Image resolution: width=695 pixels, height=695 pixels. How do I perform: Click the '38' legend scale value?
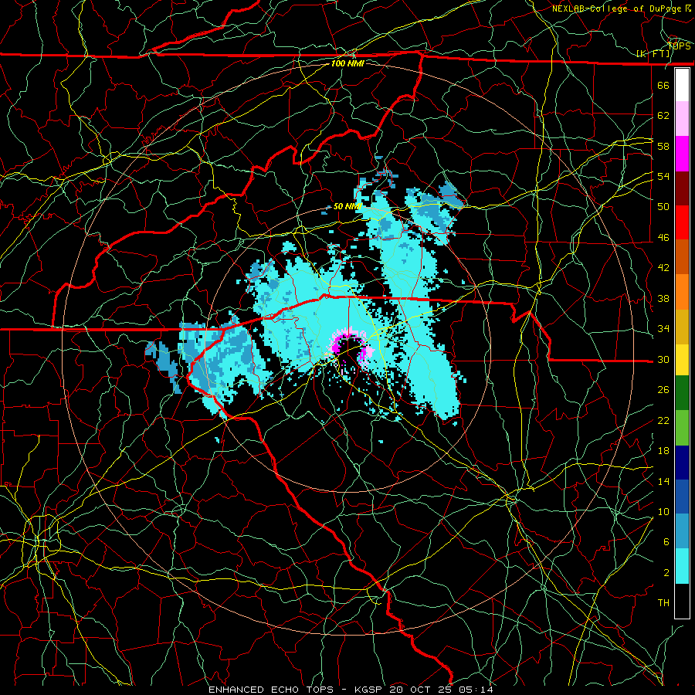tap(663, 299)
